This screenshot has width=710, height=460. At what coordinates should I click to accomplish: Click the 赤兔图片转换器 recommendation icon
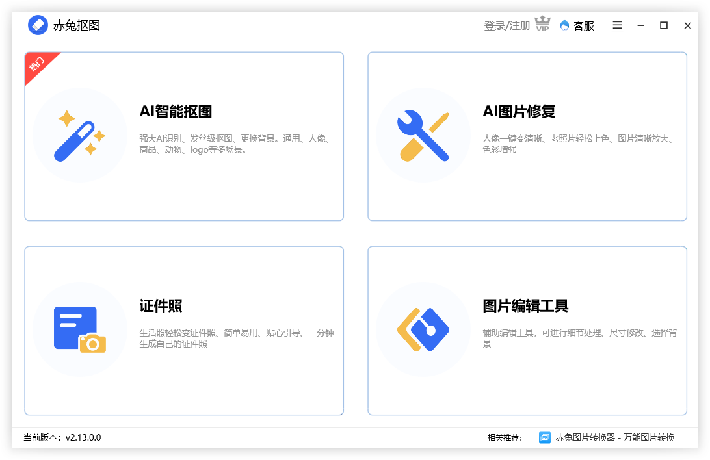coord(544,438)
